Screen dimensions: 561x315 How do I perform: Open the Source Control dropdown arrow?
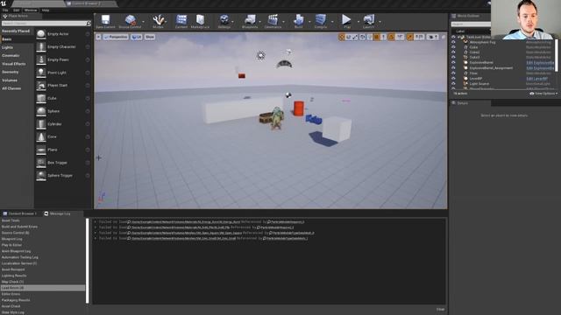coord(144,22)
